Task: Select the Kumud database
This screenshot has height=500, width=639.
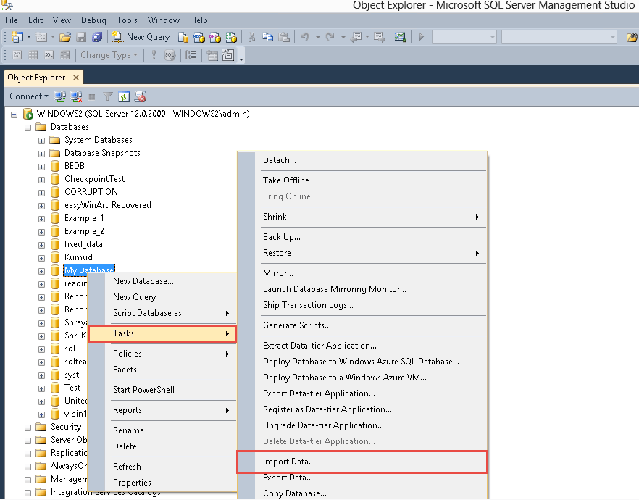Action: coord(78,257)
